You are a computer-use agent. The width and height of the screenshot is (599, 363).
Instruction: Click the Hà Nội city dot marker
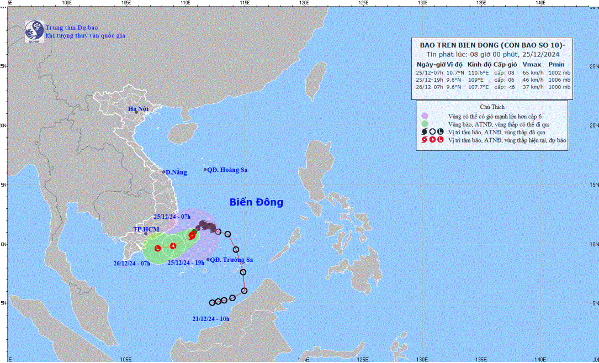tap(136, 112)
